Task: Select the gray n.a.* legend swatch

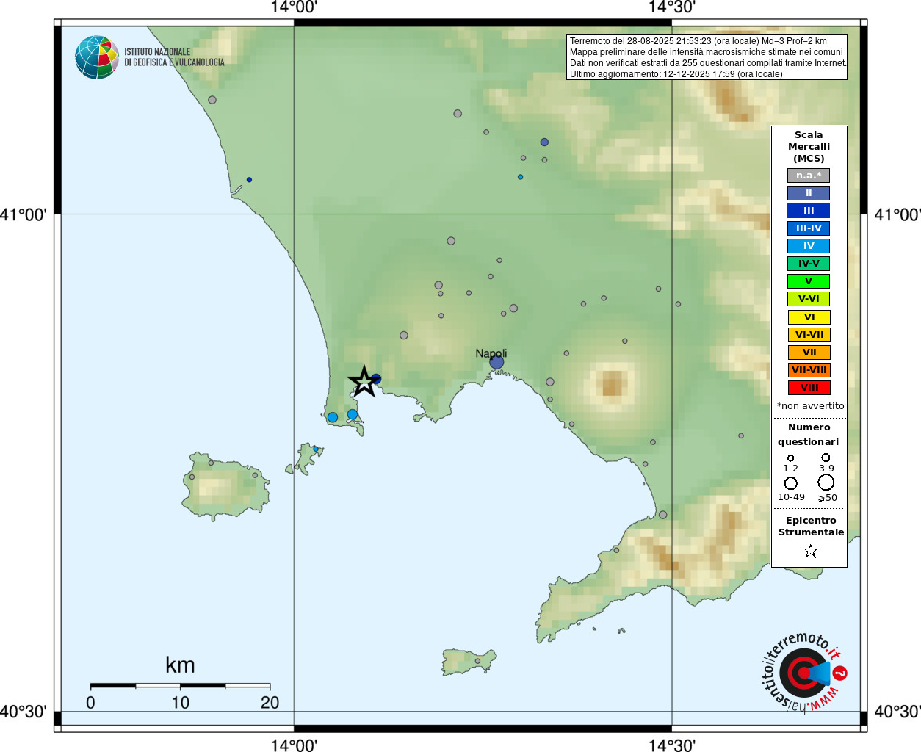Action: tap(809, 176)
